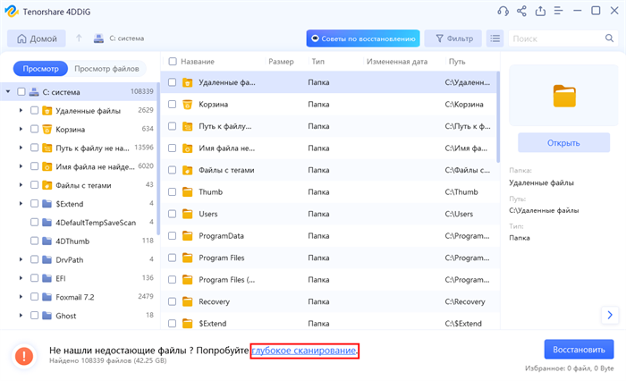
Task: Start глубокое сканирование link
Action: [x=304, y=351]
